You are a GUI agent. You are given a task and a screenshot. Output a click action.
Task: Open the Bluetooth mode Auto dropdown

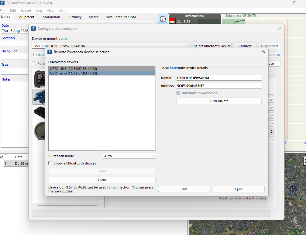point(129,156)
